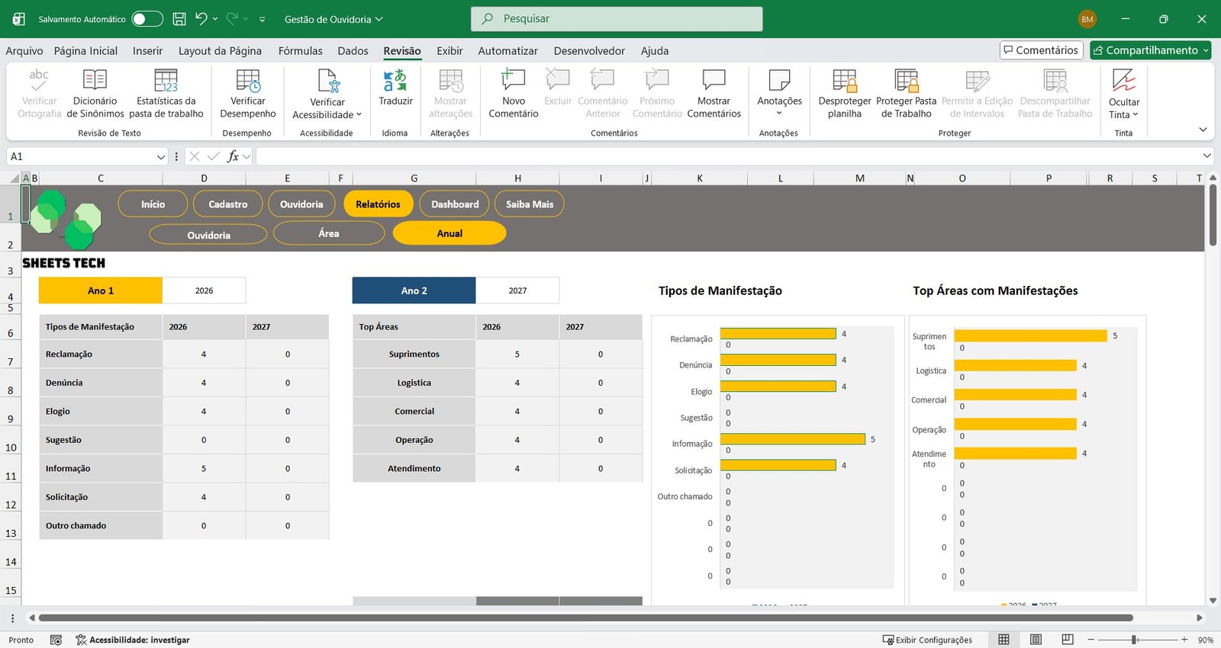Click Verificar Desempenho icon
This screenshot has width=1221, height=648.
click(248, 81)
